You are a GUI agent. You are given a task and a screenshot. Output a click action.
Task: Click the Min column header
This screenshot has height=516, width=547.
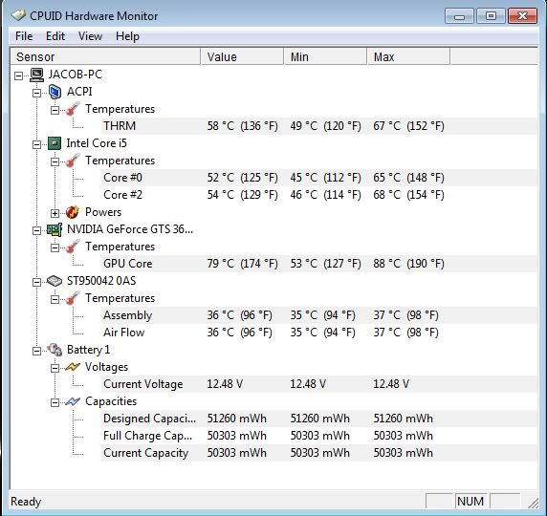click(325, 56)
